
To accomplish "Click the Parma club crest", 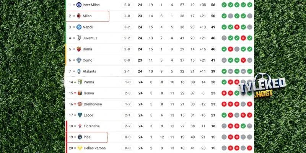I will [x=80, y=82].
